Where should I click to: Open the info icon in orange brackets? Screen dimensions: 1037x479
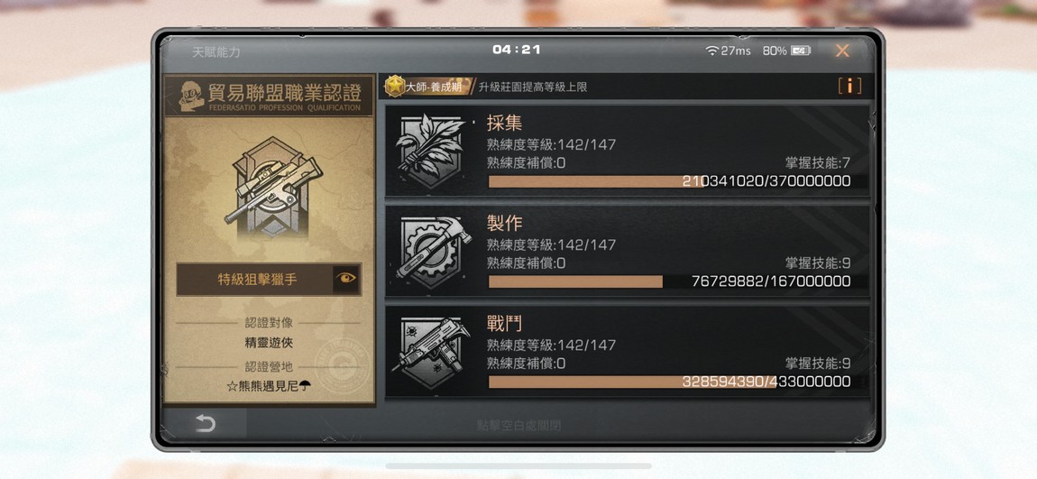point(849,86)
